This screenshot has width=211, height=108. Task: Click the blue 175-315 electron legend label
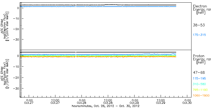tap(199, 35)
